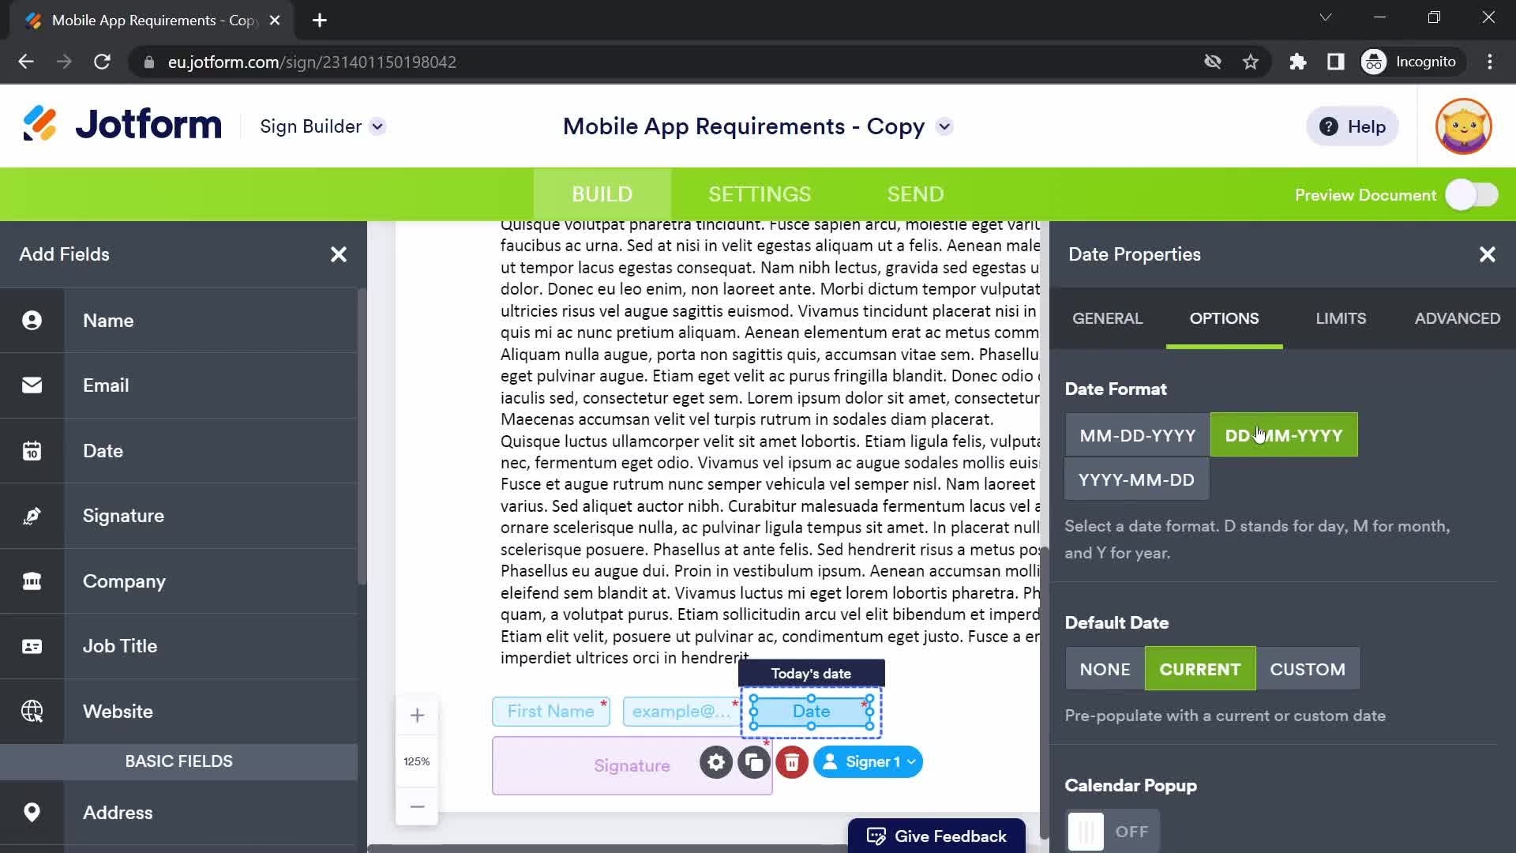
Task: Select CUSTOM as default date
Action: click(1308, 669)
